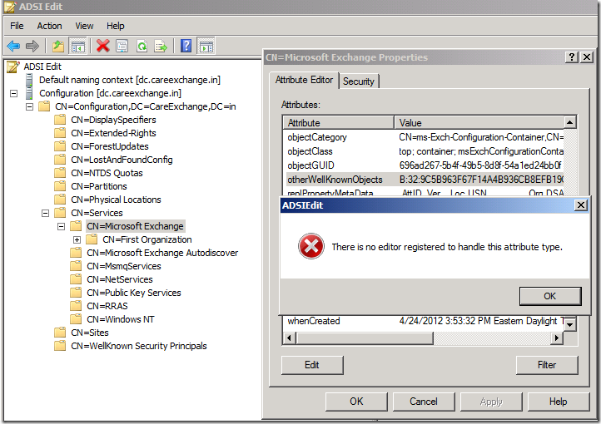The width and height of the screenshot is (601, 424).
Task: Click the Help button in Properties dialog
Action: 558,402
